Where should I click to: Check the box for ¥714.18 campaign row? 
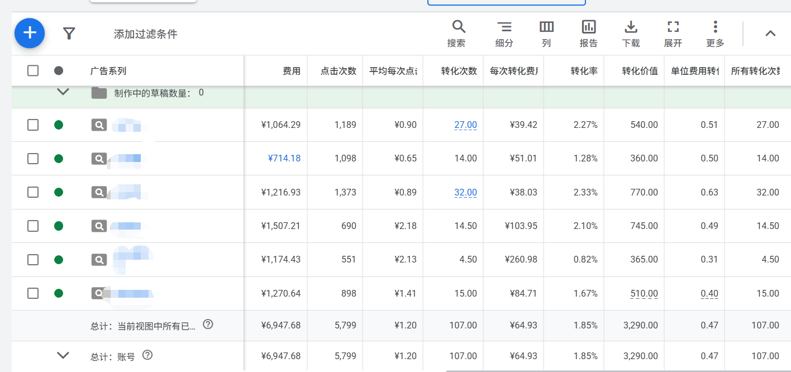pyautogui.click(x=33, y=159)
